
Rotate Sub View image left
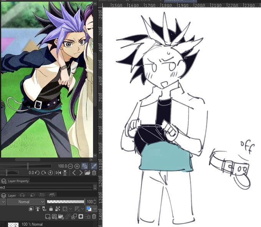(37, 173)
